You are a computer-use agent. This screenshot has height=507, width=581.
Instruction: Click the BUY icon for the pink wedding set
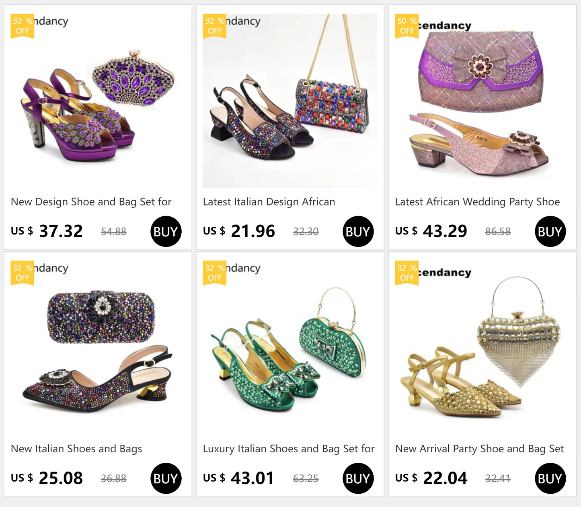(x=549, y=231)
